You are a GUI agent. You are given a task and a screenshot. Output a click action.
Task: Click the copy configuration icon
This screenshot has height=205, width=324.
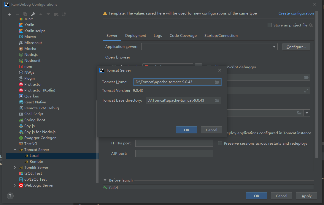tap(25, 14)
